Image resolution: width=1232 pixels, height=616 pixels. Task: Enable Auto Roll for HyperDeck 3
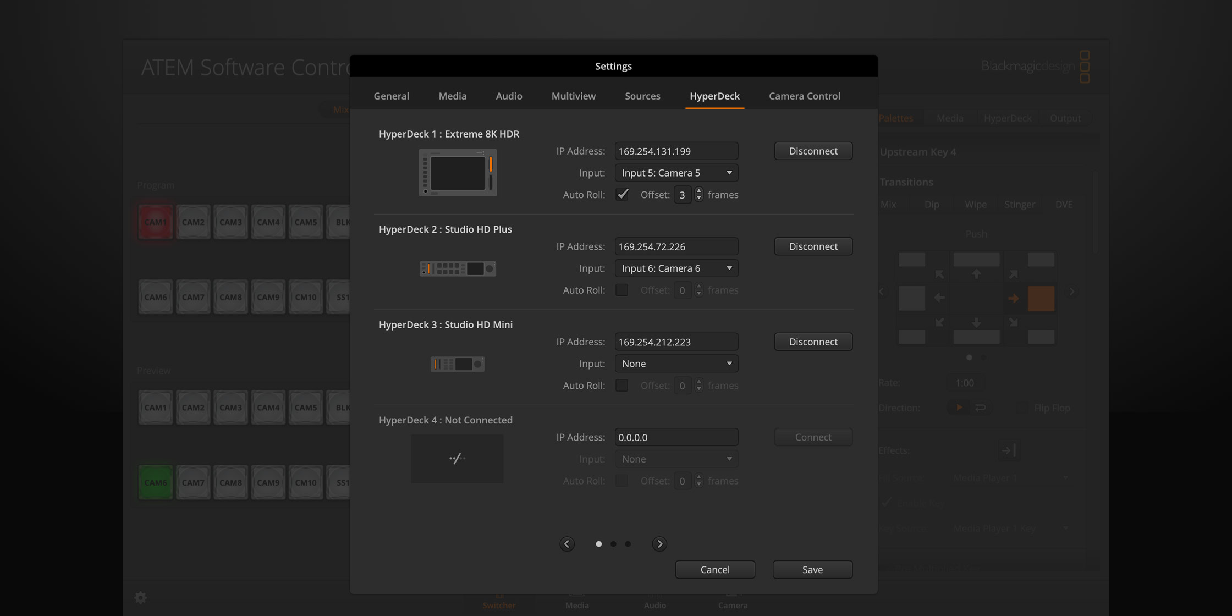[x=622, y=385]
